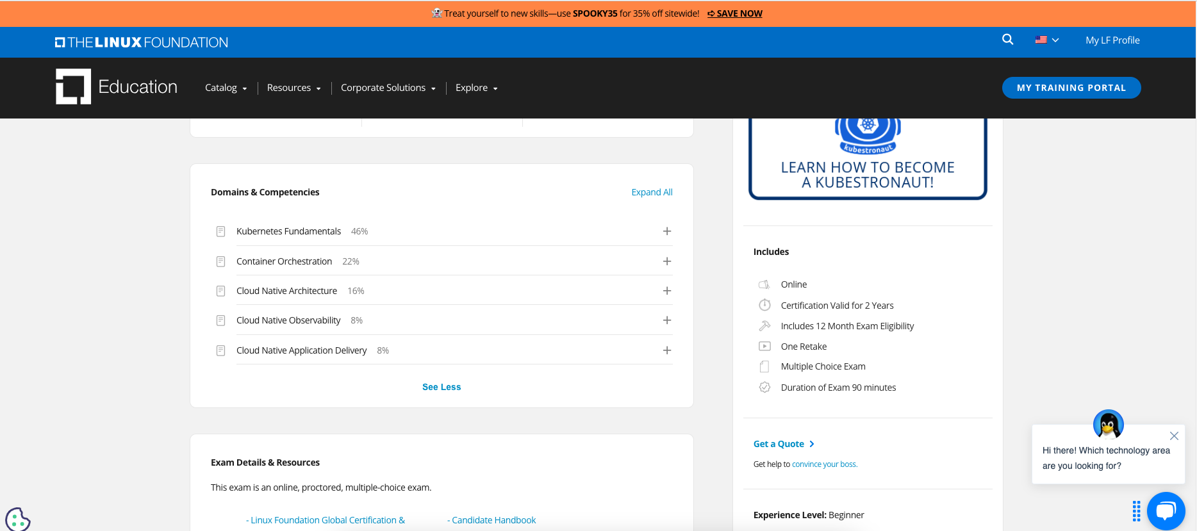Click the US flag language icon
Screen dimensions: 1197x531
coord(1041,40)
